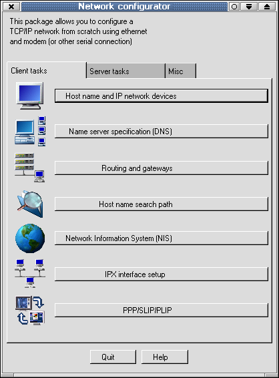
Task: Click the title bar circle button
Action: (x=234, y=7)
